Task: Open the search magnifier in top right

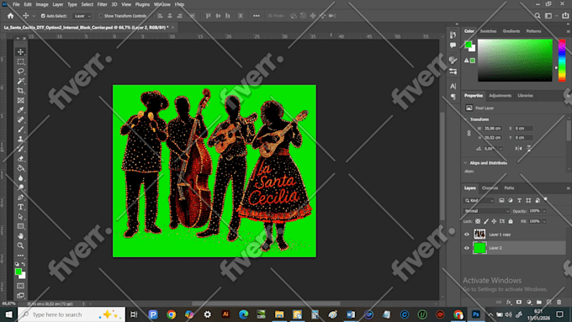Action: (x=538, y=16)
